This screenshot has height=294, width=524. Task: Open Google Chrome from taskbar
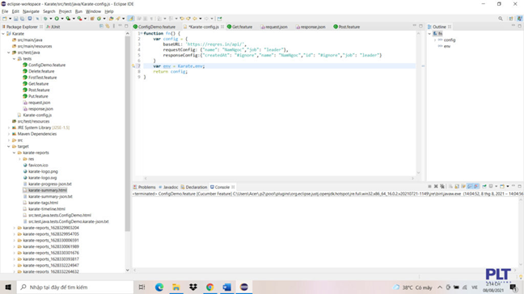pos(210,287)
